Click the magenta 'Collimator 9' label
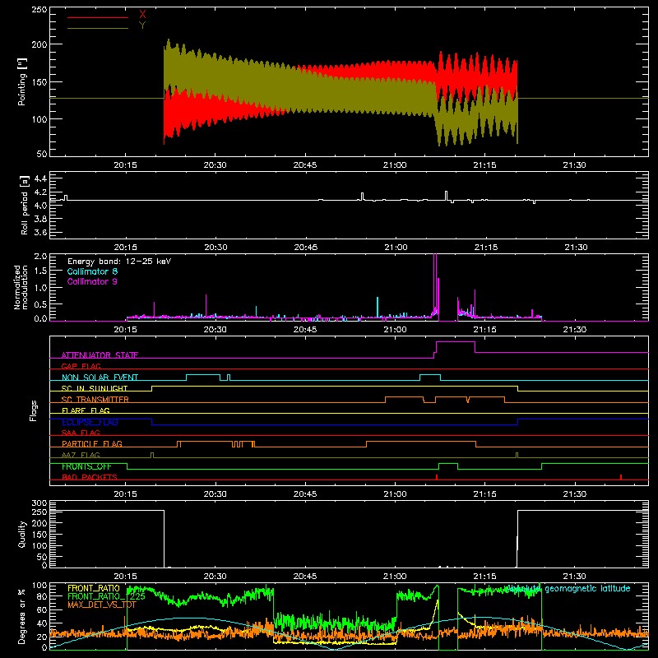This screenshot has width=658, height=658. coord(92,281)
